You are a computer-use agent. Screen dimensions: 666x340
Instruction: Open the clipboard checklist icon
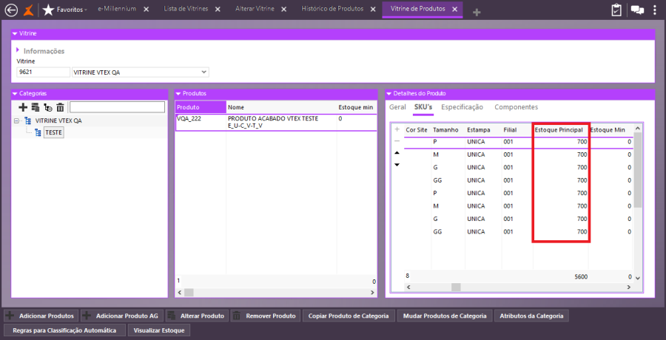[x=616, y=10]
